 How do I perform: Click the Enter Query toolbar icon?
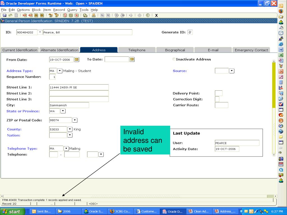click(65, 15)
